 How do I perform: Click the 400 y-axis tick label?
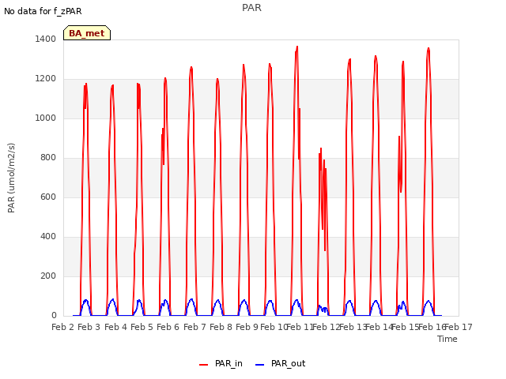point(48,237)
